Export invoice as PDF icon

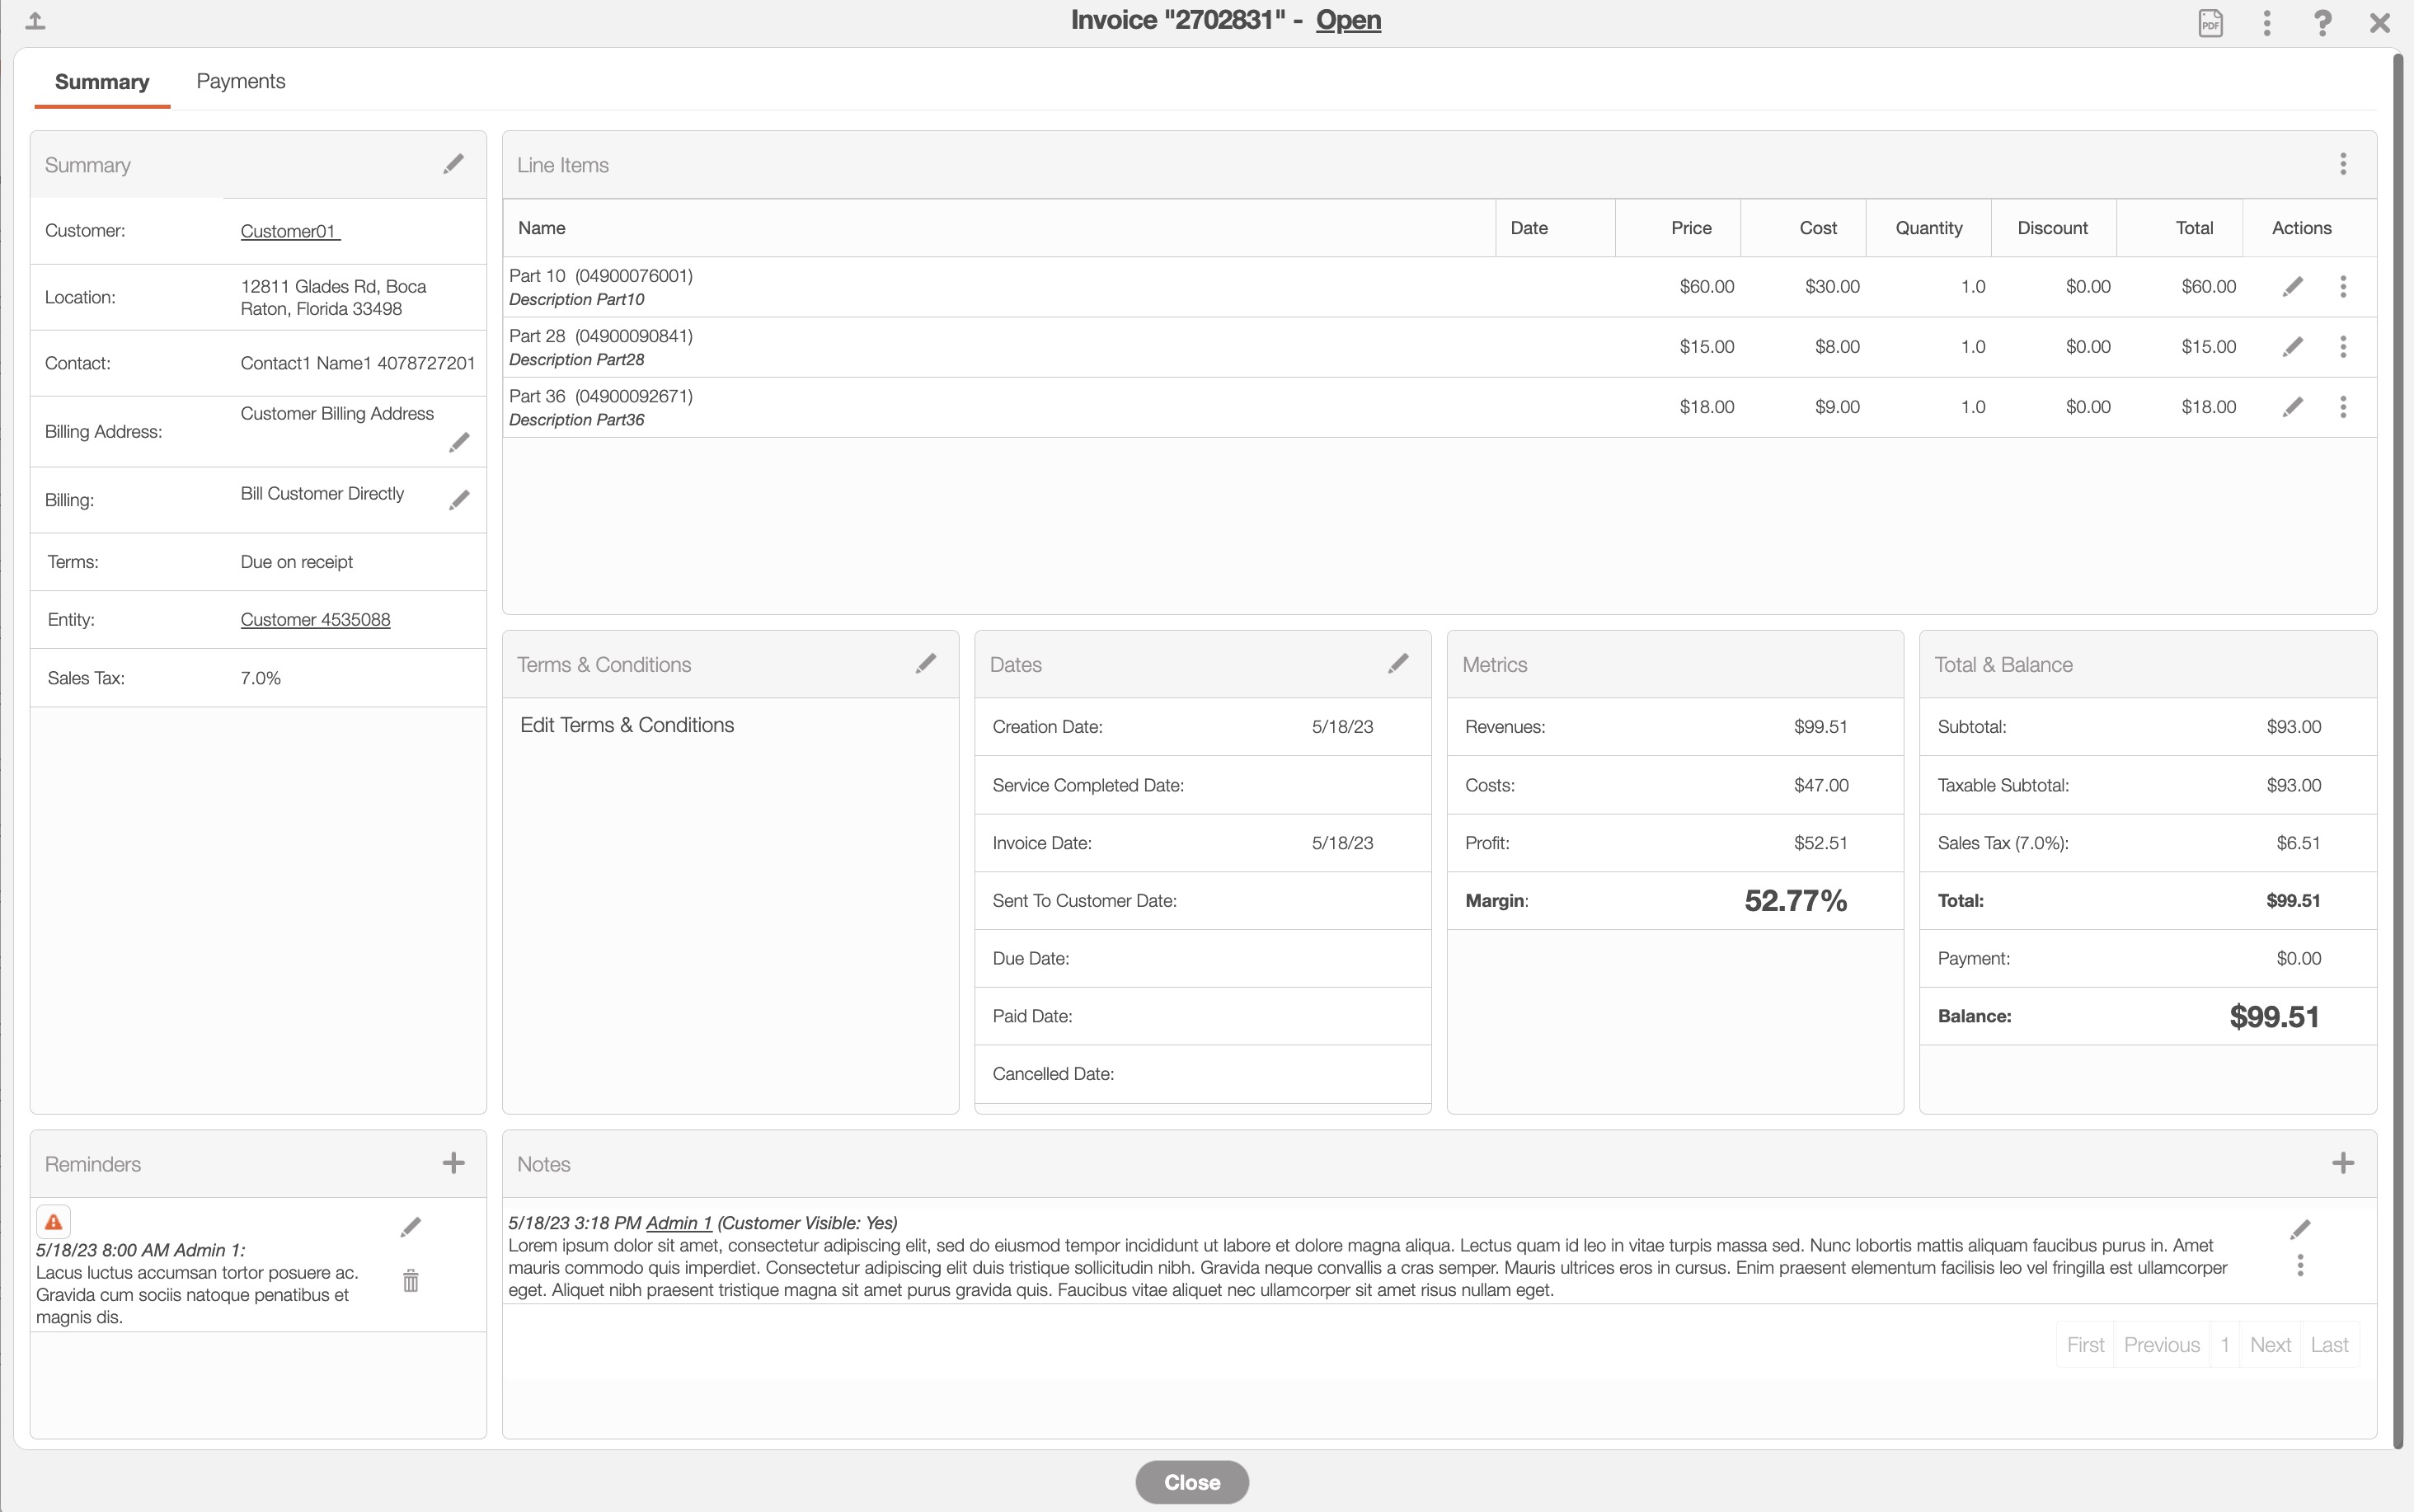tap(2210, 22)
